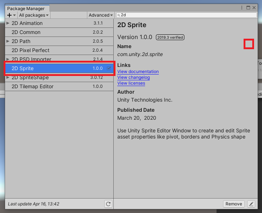Image resolution: width=262 pixels, height=213 pixels.
Task: Click the com.unity.2d.sprite package name text
Action: click(140, 54)
